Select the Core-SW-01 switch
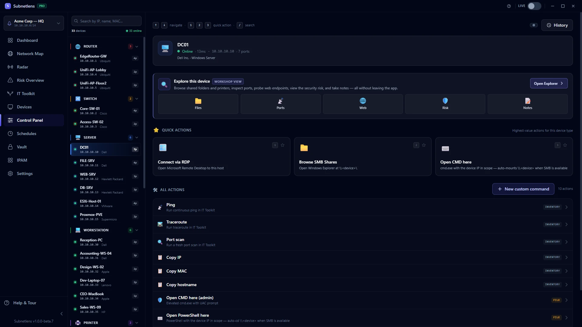The height and width of the screenshot is (327, 582). [x=106, y=111]
